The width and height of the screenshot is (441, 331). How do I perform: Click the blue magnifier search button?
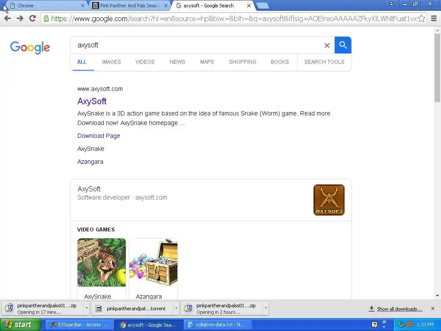pos(343,45)
